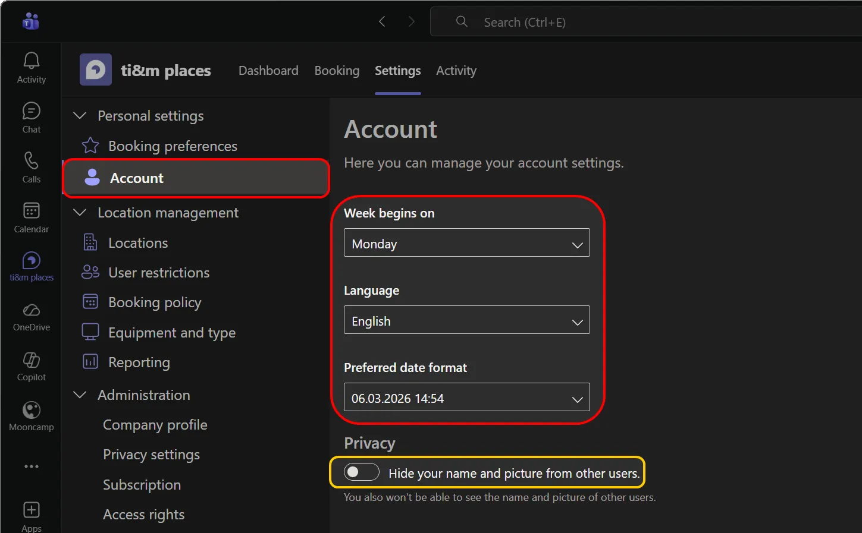Click the ti&m places app logo
This screenshot has width=862, height=533.
tap(96, 70)
